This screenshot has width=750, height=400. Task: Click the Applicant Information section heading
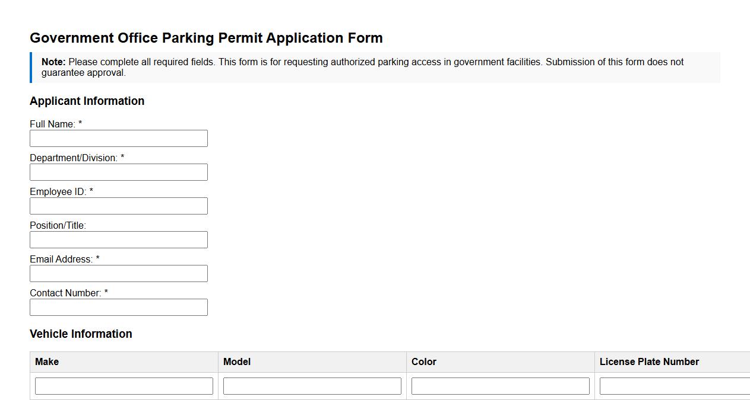point(87,101)
